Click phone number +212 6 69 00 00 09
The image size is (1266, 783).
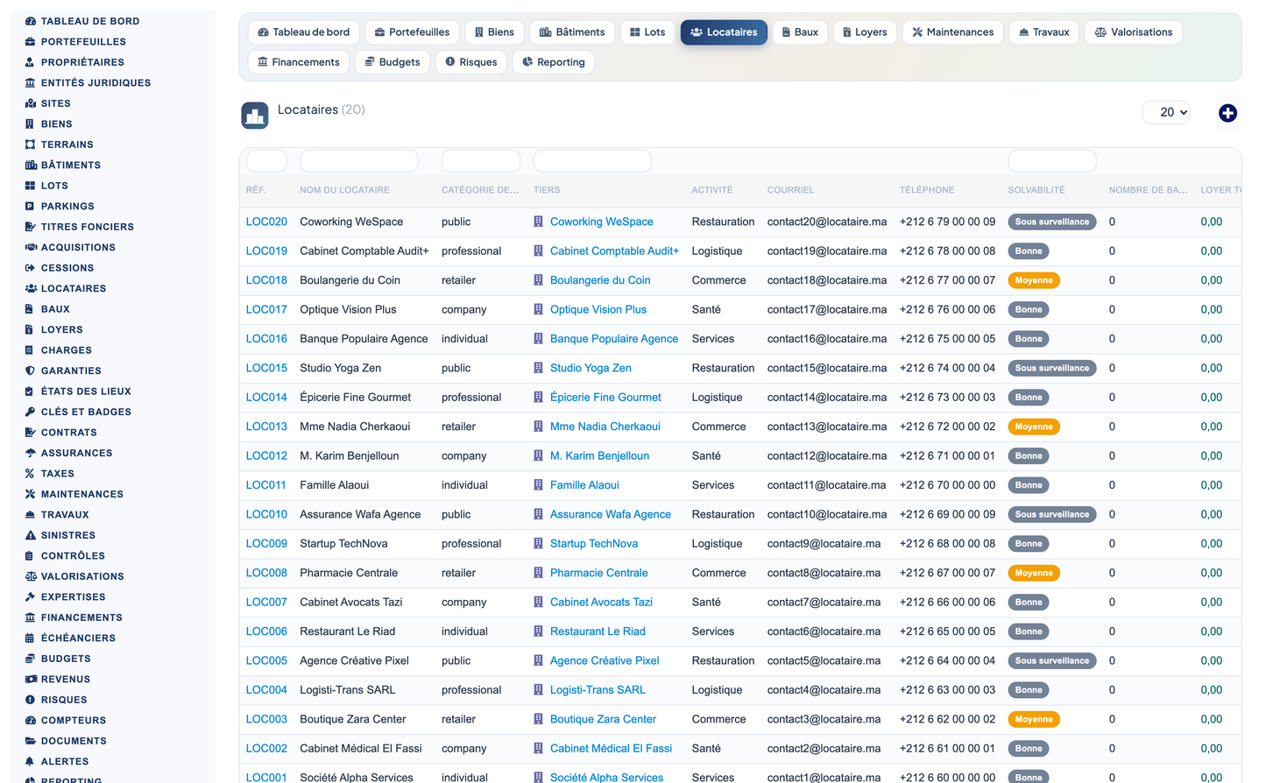tap(947, 515)
